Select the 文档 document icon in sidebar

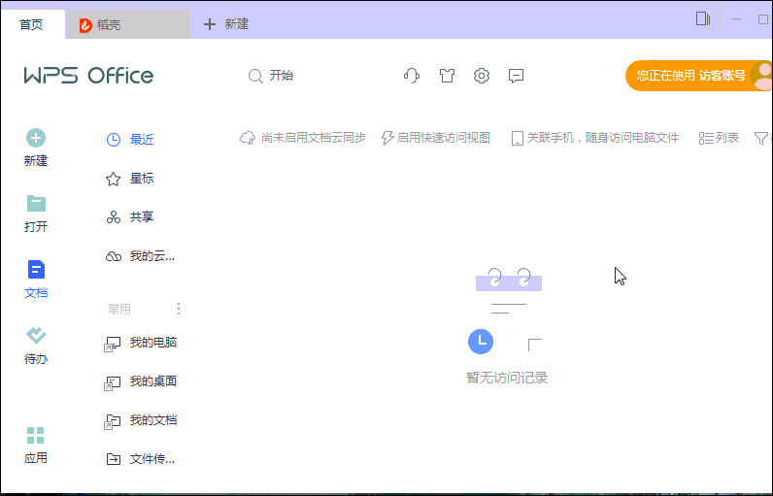[36, 270]
